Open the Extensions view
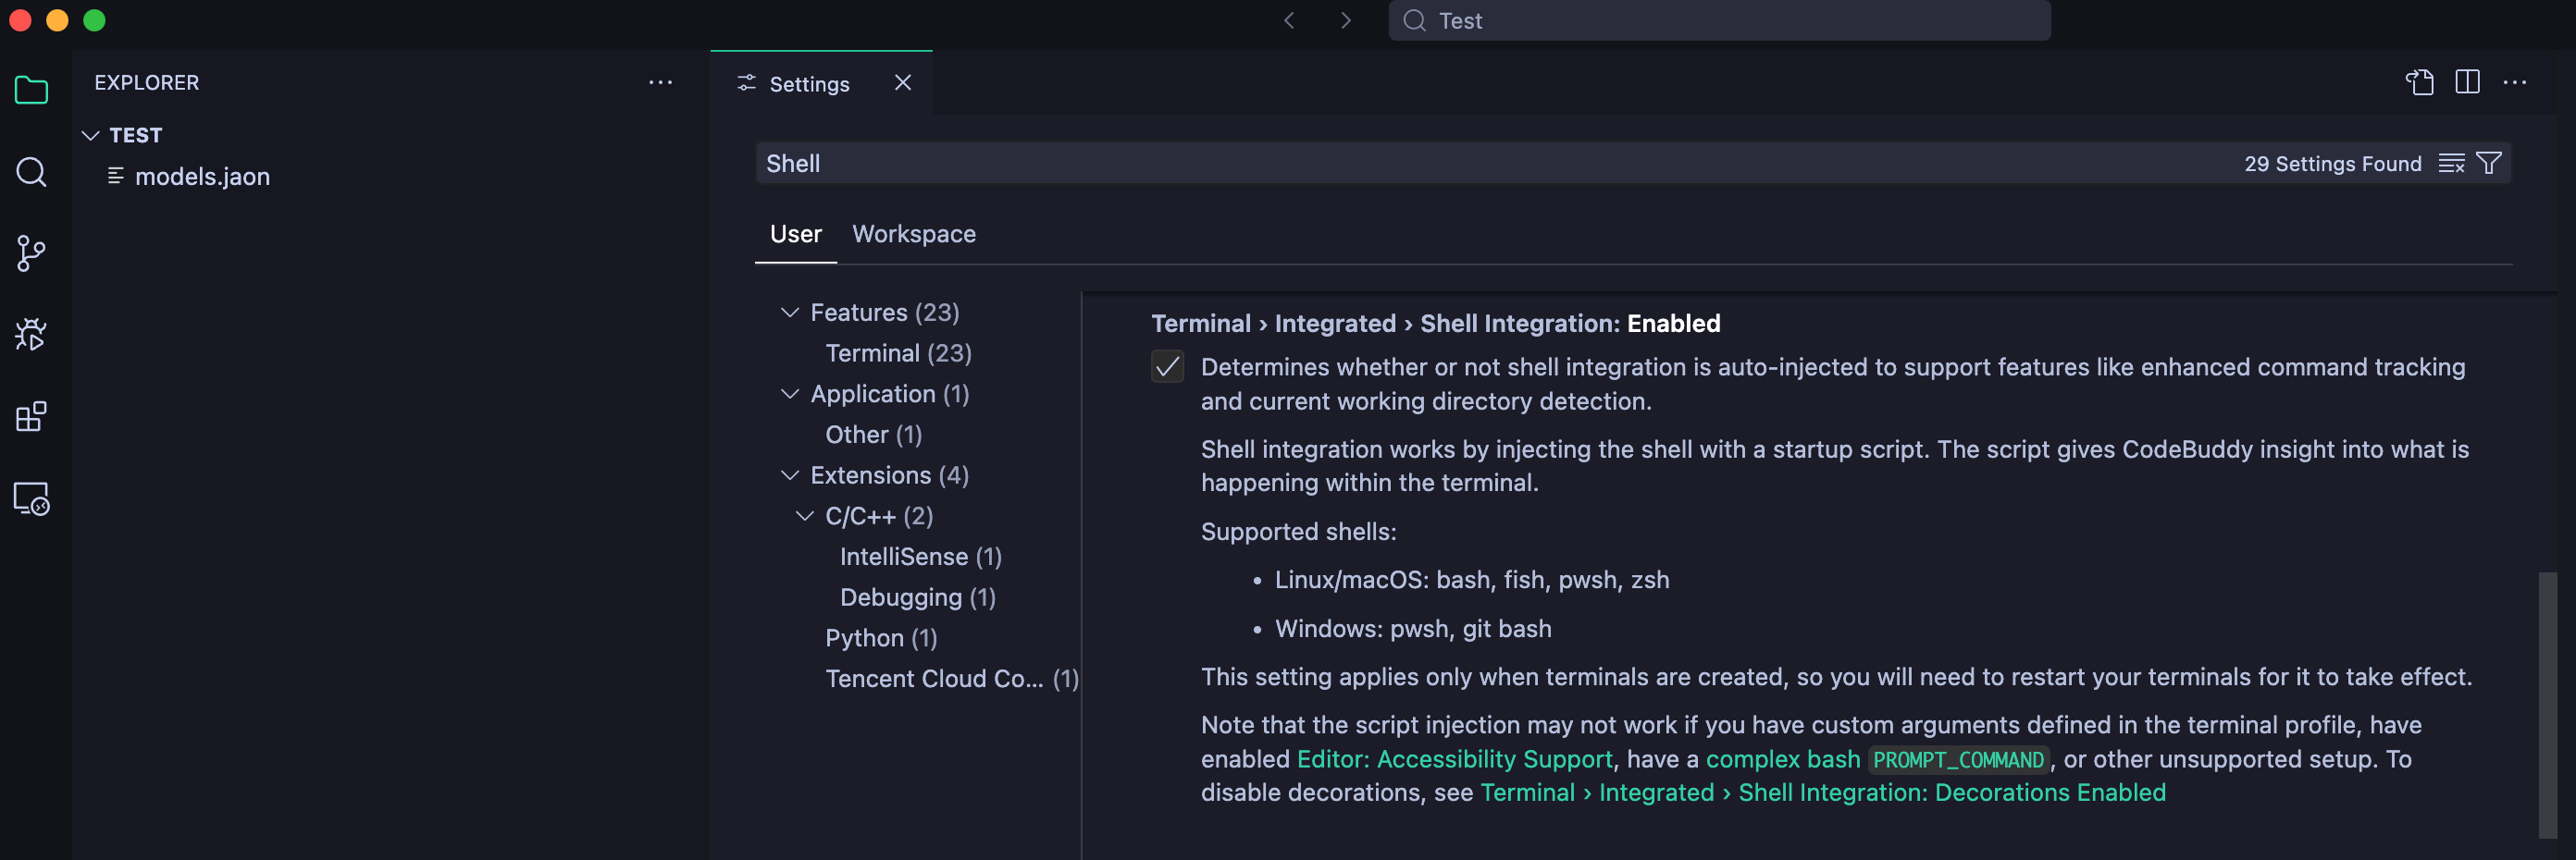The image size is (2576, 860). click(32, 416)
